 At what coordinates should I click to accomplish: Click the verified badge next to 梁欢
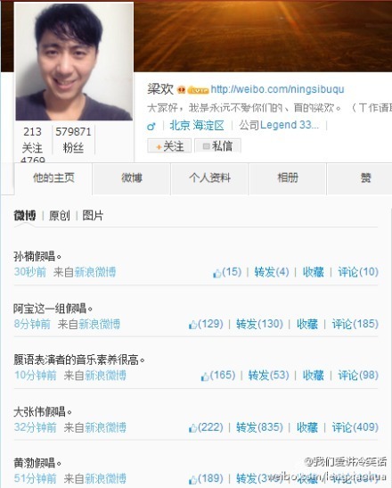pyautogui.click(x=181, y=90)
